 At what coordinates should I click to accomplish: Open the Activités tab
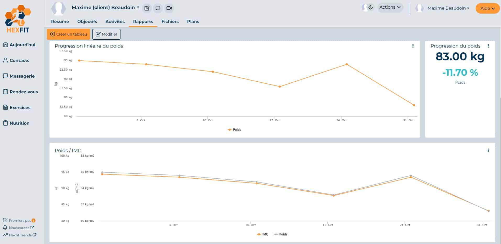coord(115,21)
